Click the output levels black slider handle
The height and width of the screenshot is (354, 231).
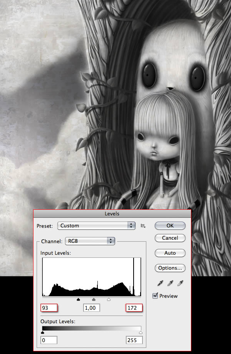point(42,332)
